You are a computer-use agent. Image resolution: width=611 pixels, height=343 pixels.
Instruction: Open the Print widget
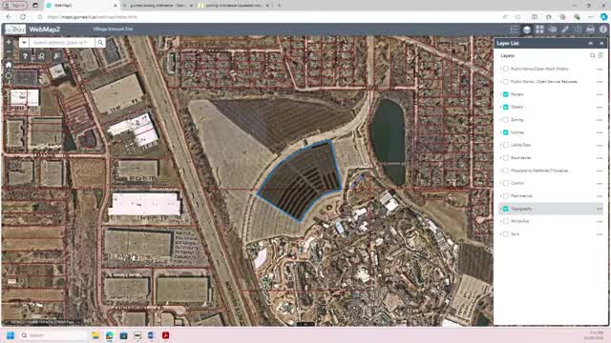tap(590, 30)
